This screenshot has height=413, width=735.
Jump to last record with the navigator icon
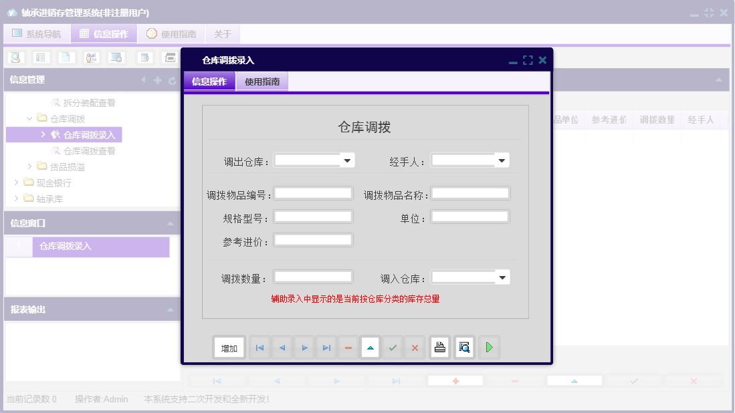(326, 347)
